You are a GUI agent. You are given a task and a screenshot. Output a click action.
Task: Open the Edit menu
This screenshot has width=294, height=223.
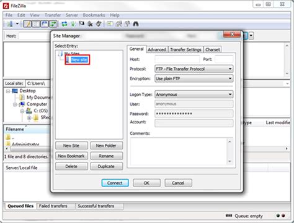[x=21, y=15]
